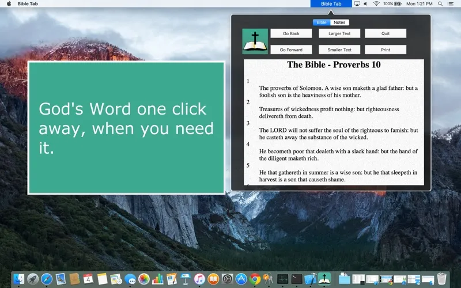This screenshot has width=461, height=288.
Task: Open Mail stamp icon in dock
Action: (61, 279)
